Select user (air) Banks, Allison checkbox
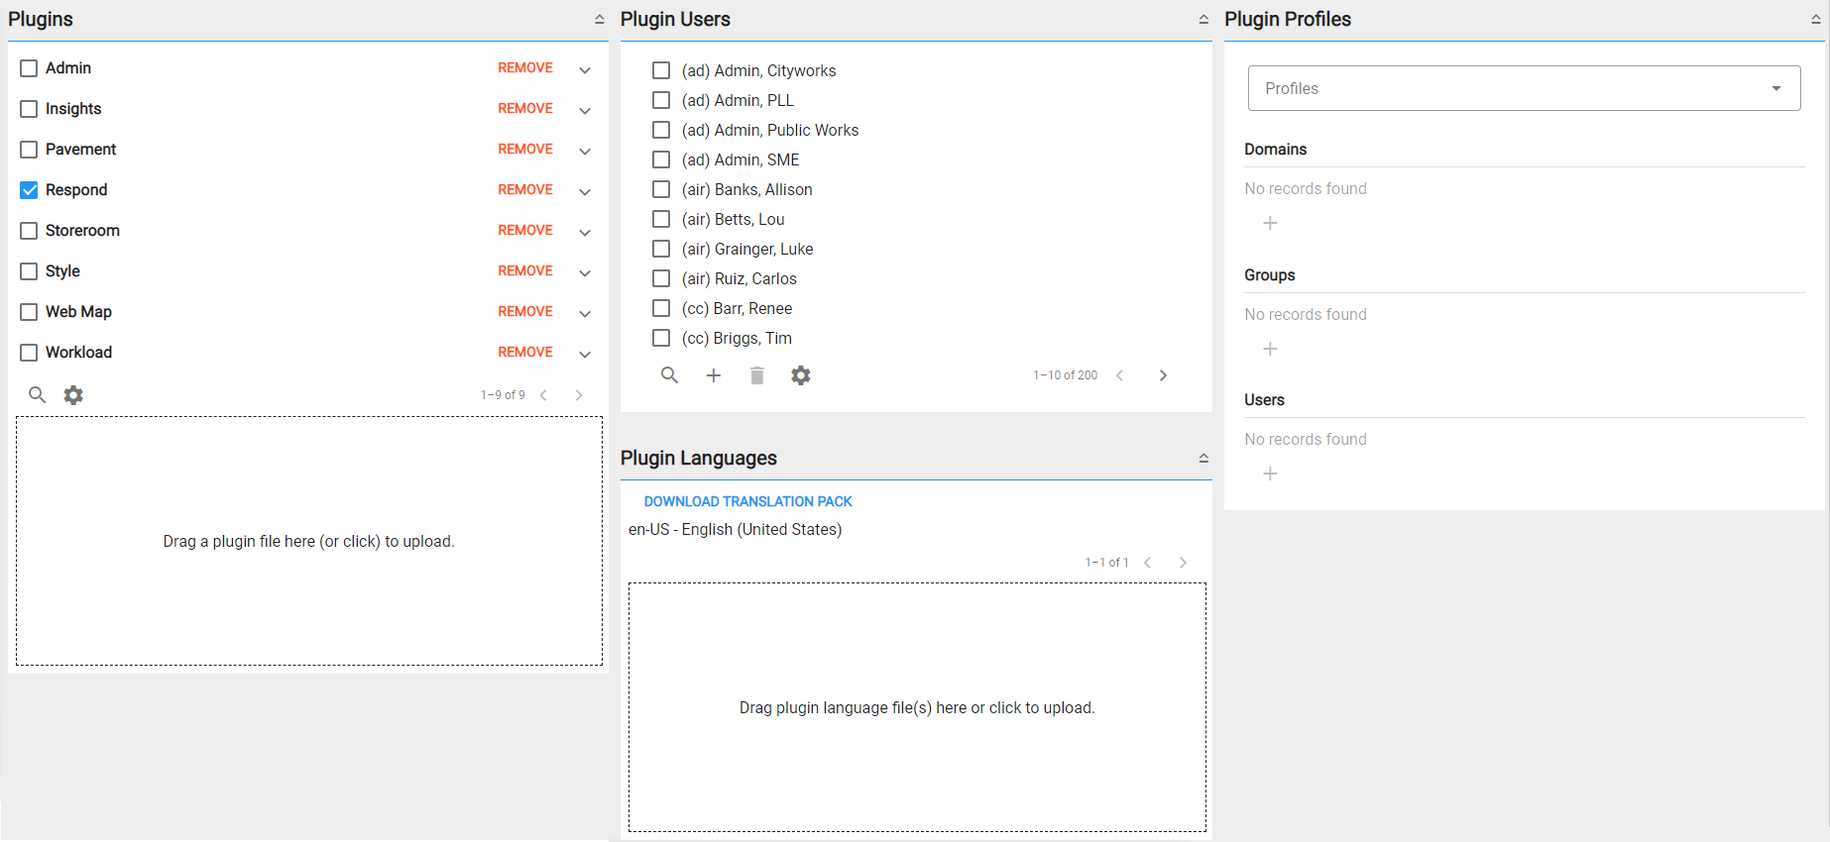 tap(661, 189)
